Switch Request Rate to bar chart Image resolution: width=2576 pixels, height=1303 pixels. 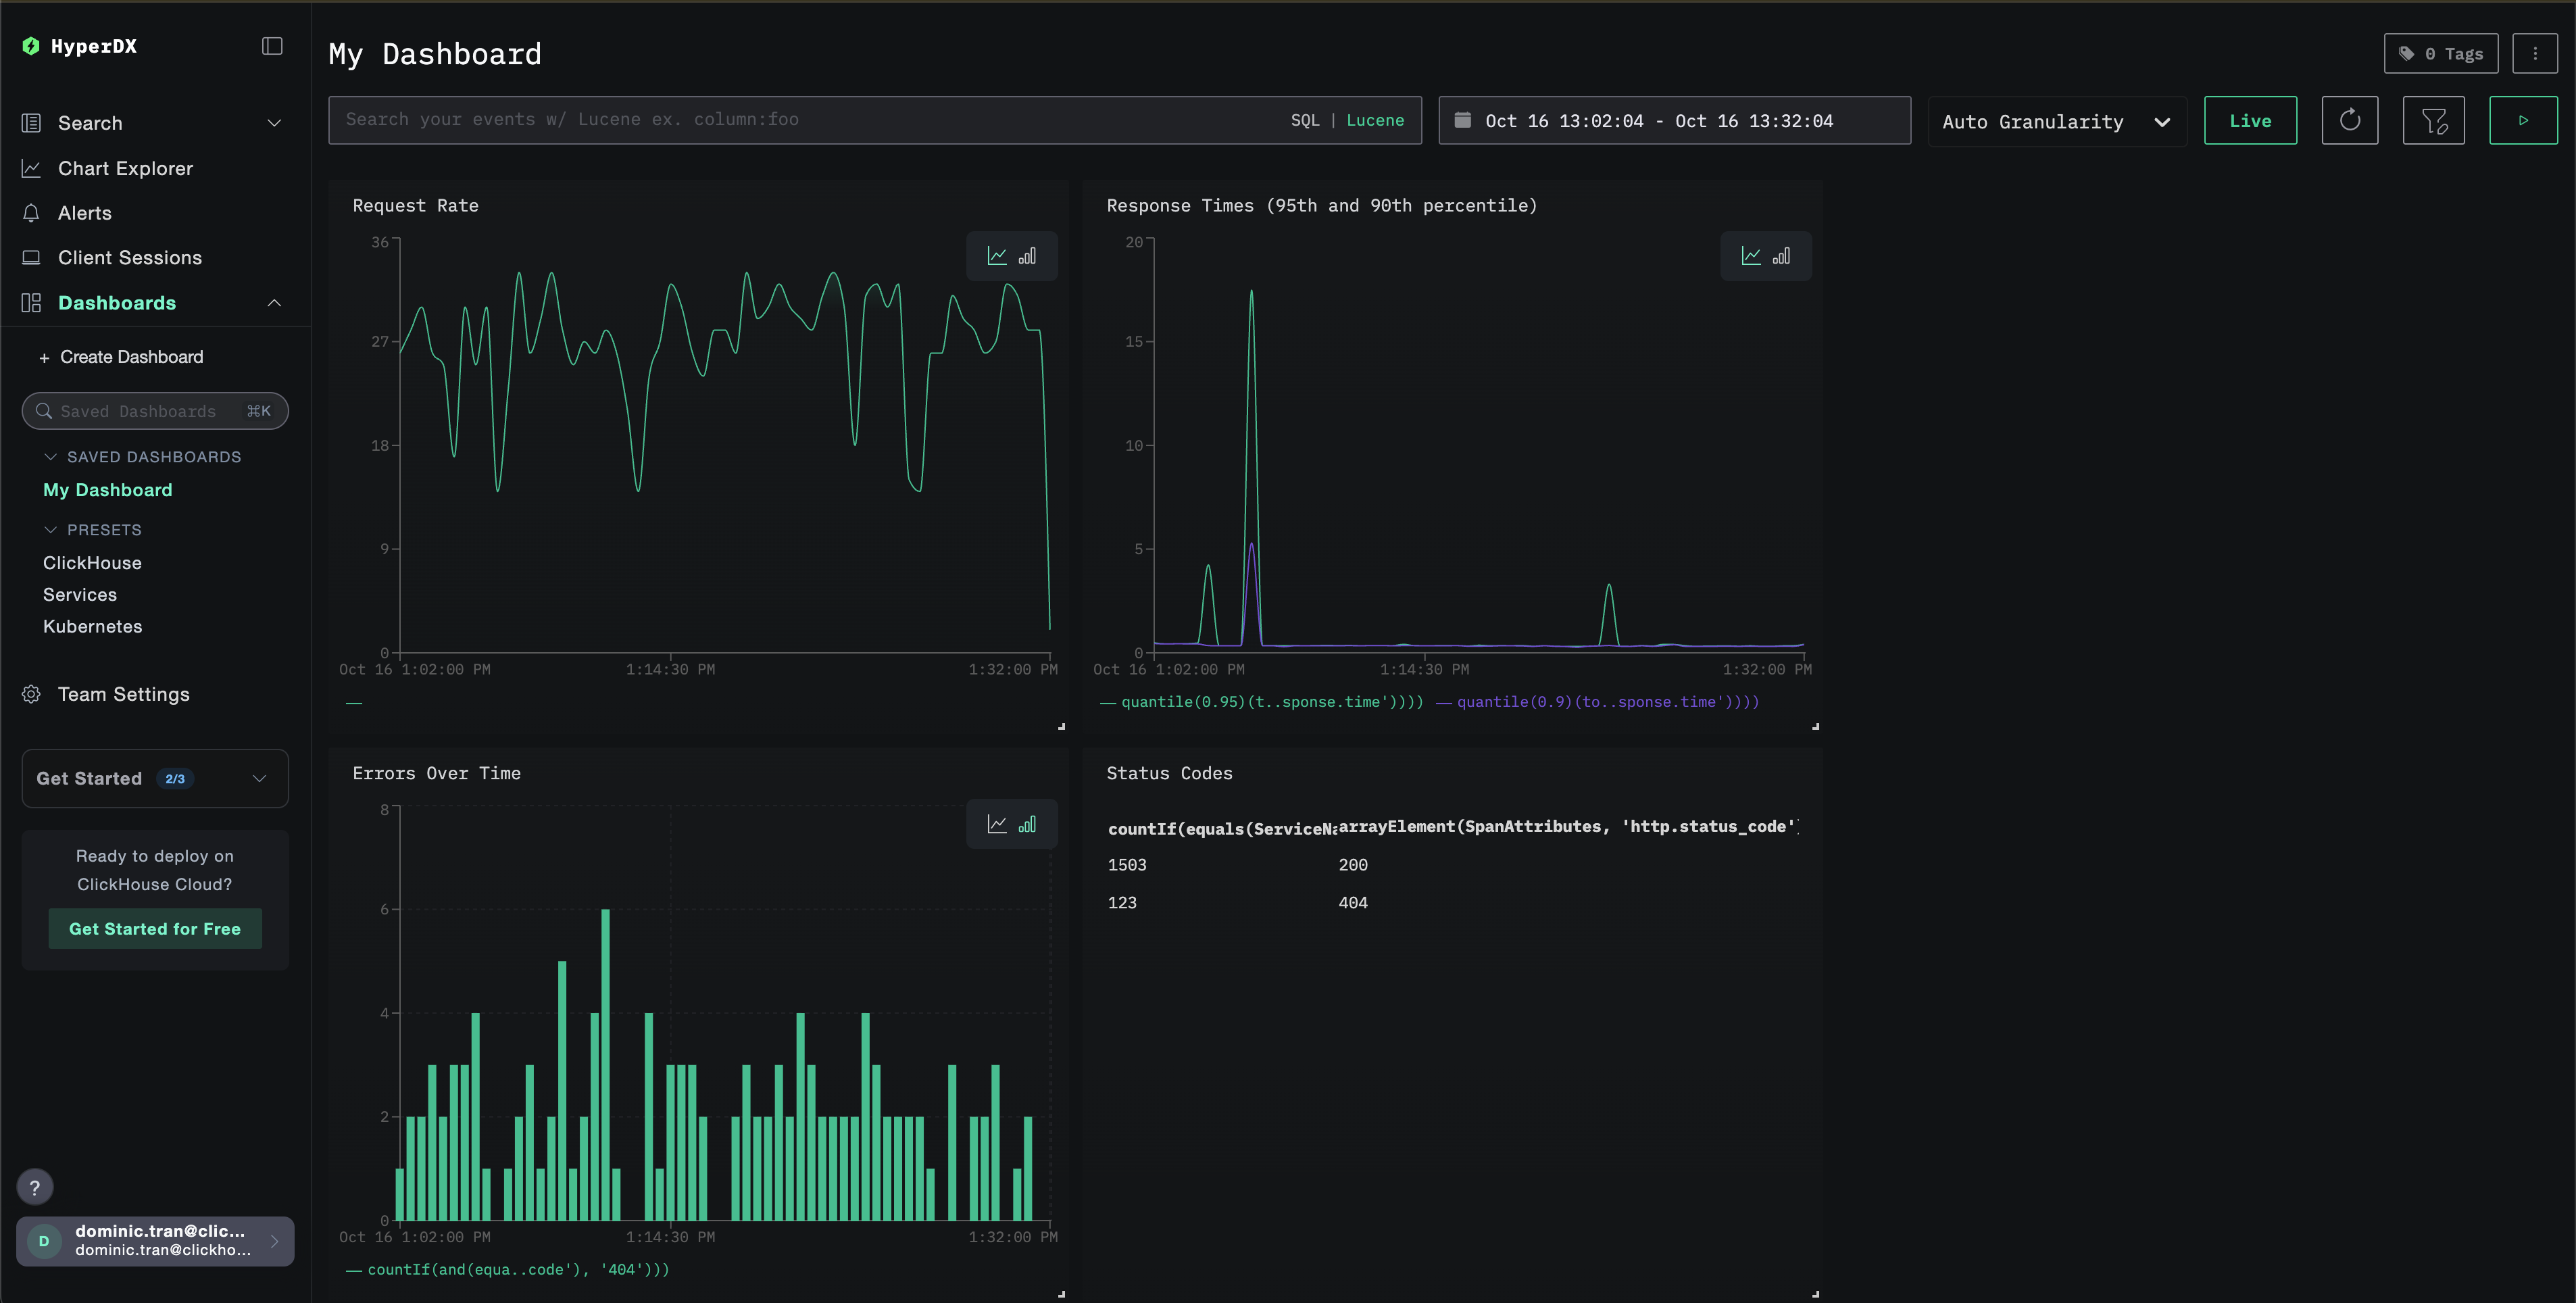(1027, 257)
